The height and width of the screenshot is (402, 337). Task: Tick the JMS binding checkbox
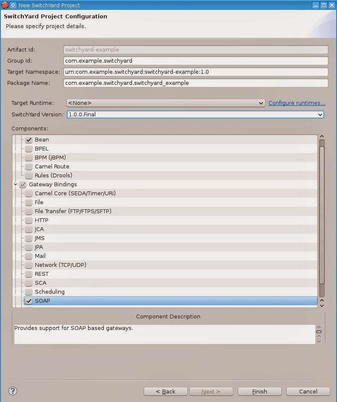(x=29, y=238)
